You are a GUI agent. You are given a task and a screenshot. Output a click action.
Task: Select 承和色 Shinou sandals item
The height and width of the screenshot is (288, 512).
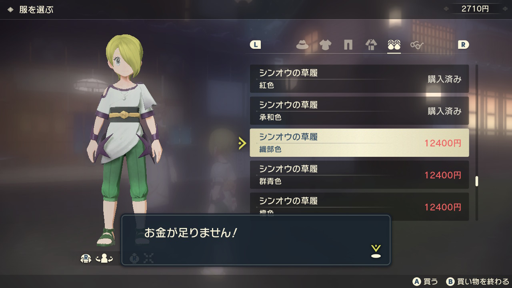coord(359,111)
